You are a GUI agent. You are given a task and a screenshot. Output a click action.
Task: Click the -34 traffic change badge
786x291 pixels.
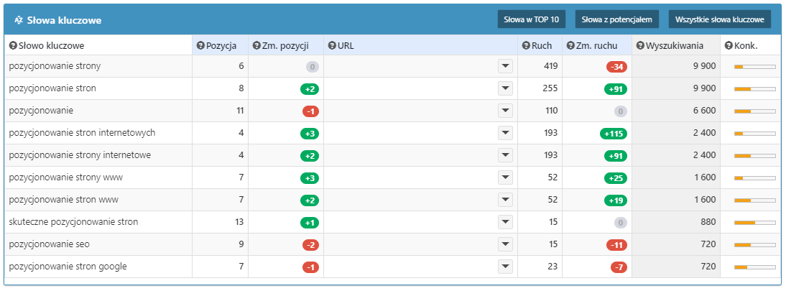[x=616, y=67]
